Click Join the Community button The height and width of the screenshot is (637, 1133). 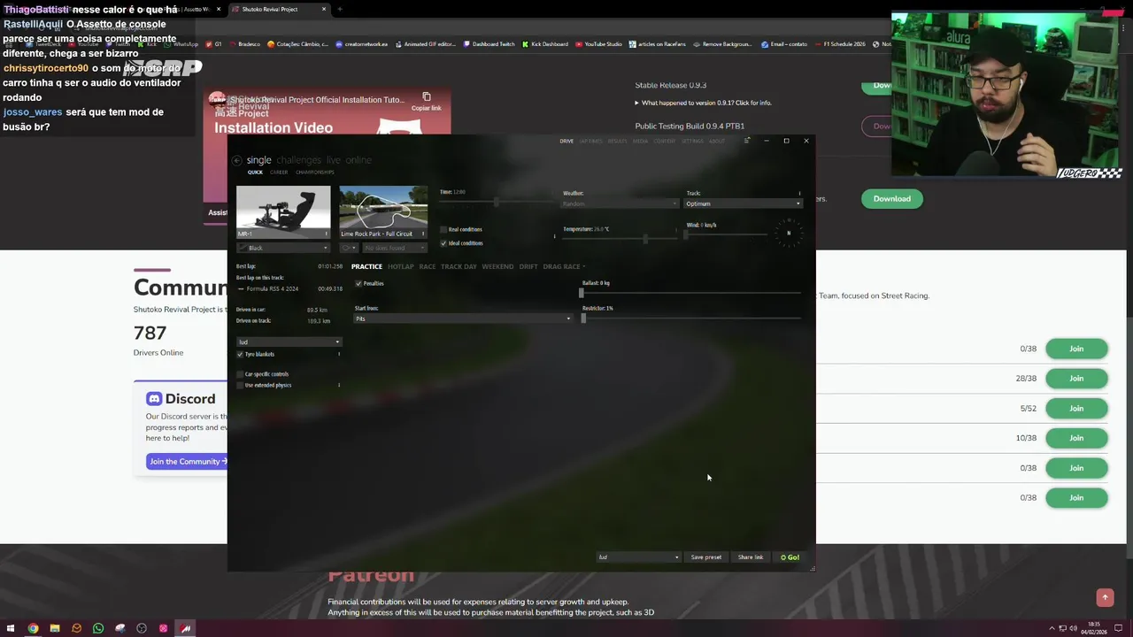pyautogui.click(x=188, y=461)
